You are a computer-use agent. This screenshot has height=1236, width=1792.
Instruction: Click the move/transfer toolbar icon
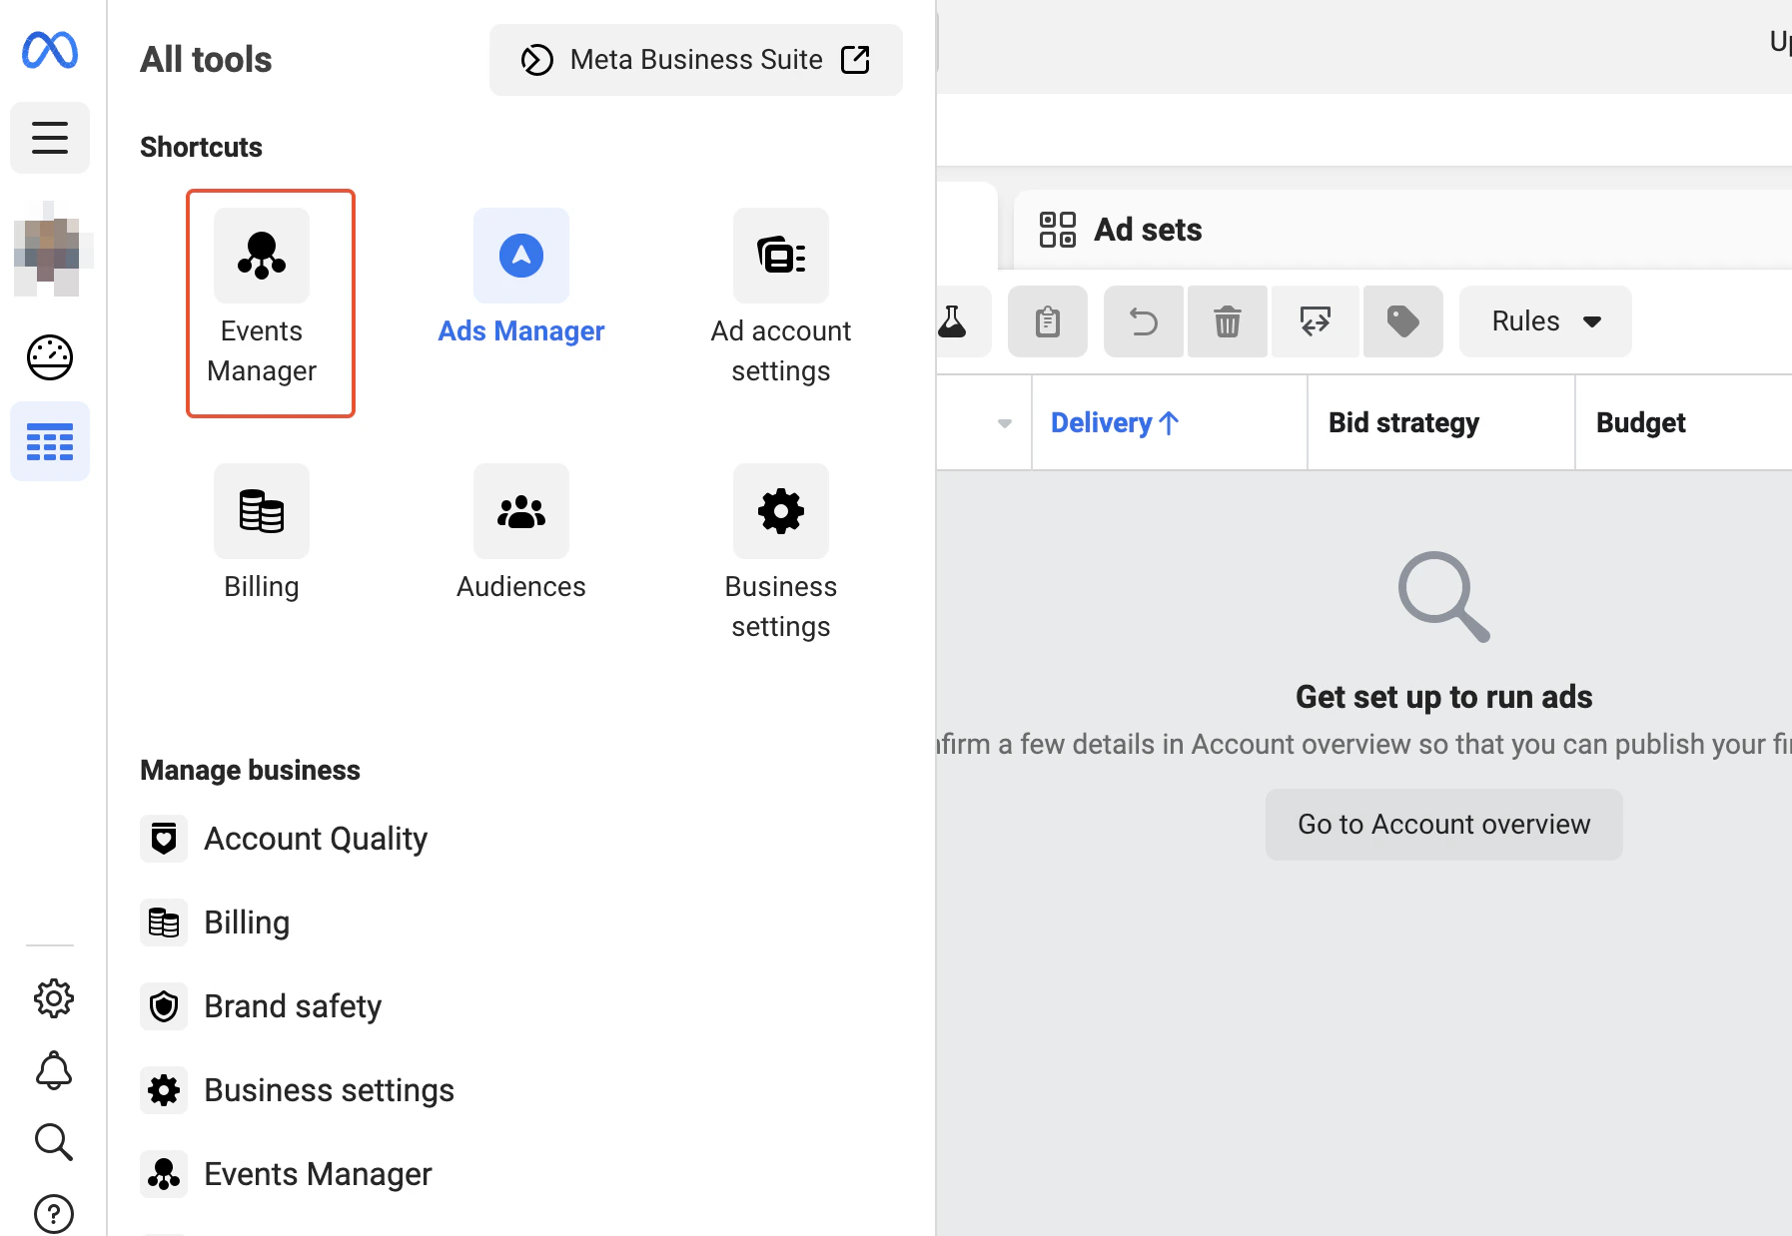point(1316,321)
